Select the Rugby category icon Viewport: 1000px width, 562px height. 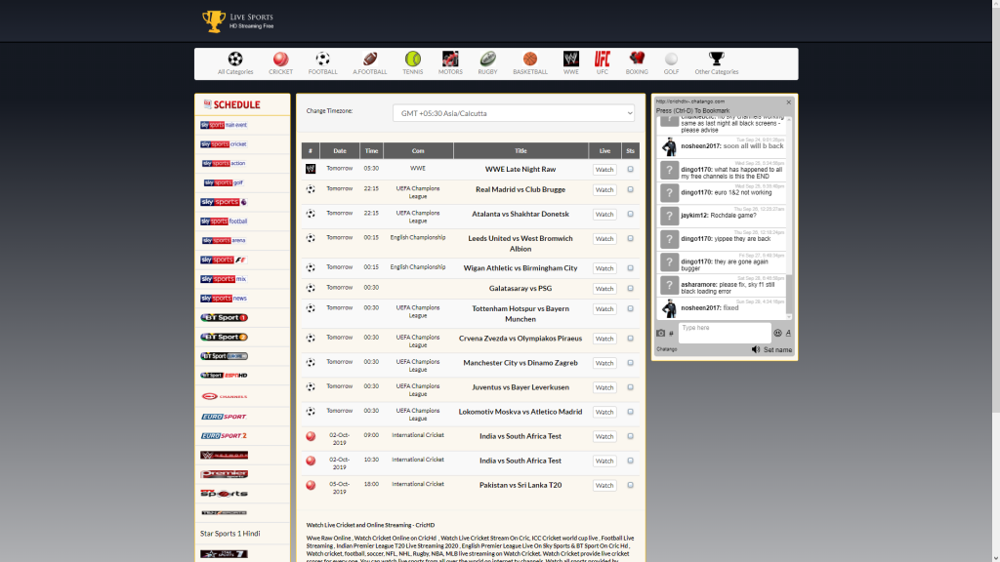(x=488, y=60)
